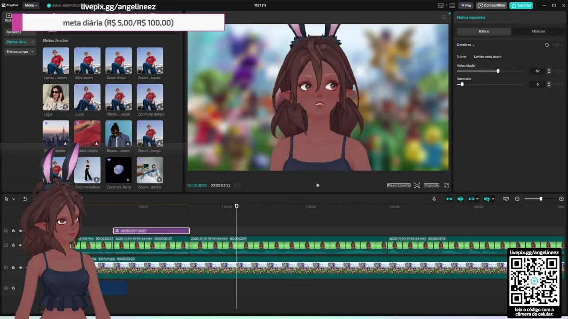Select the video clip labeled 00:00:03:14
Viewport: 568px width, 319px height.
click(x=476, y=245)
